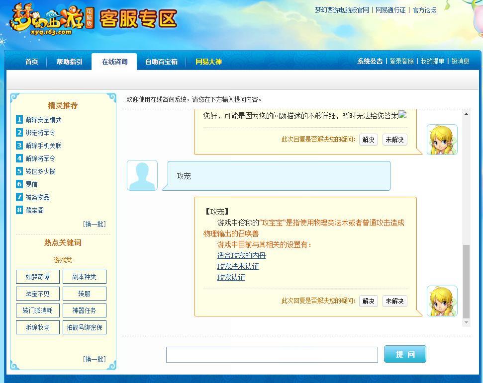483x383 pixels.
Task: Click the 如梦奇谭 keyword button
Action: click(37, 277)
